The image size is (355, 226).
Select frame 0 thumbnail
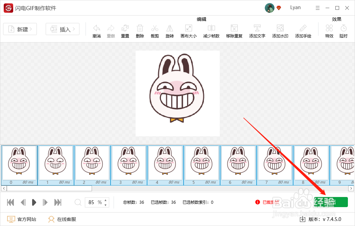point(19,165)
